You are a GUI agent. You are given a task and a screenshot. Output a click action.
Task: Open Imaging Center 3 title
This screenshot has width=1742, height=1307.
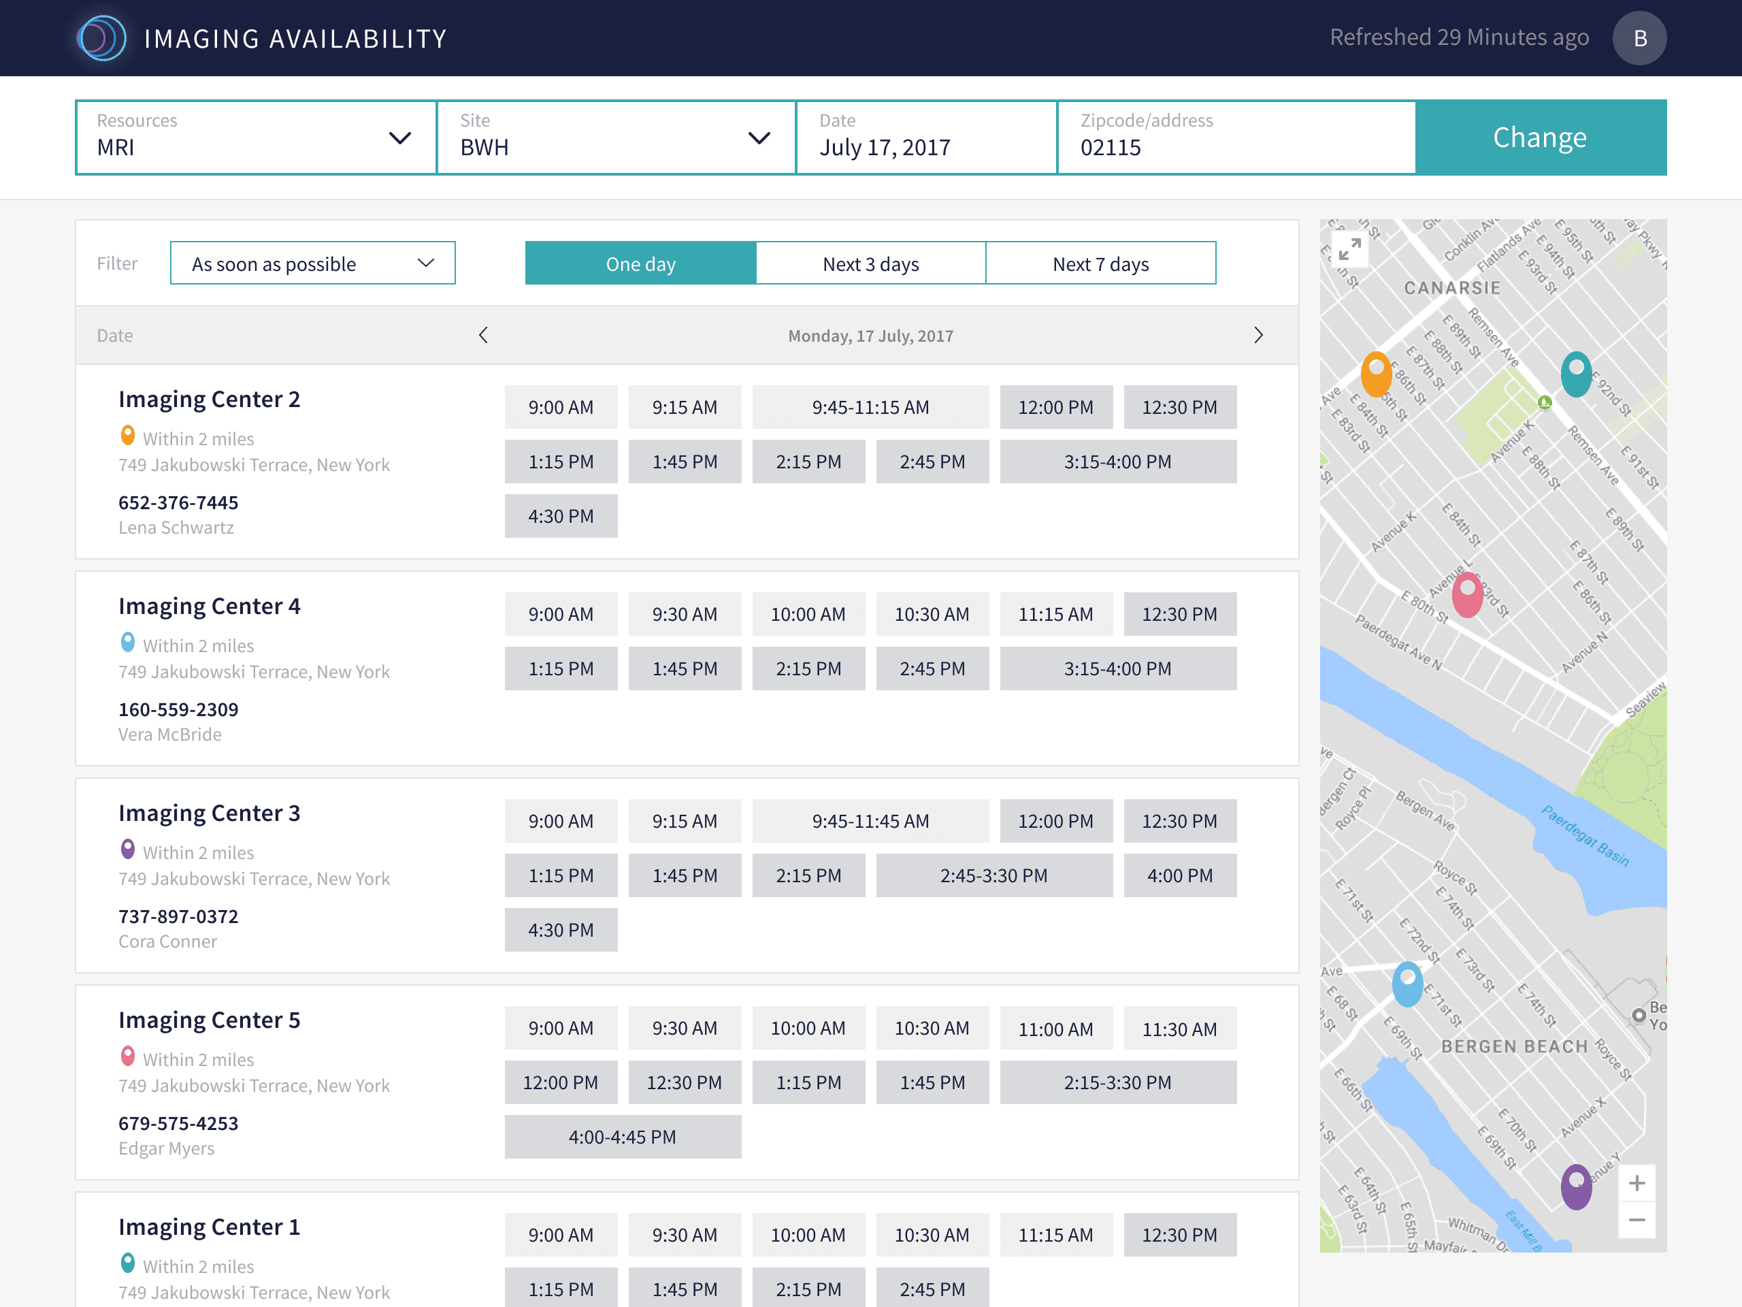pos(210,813)
